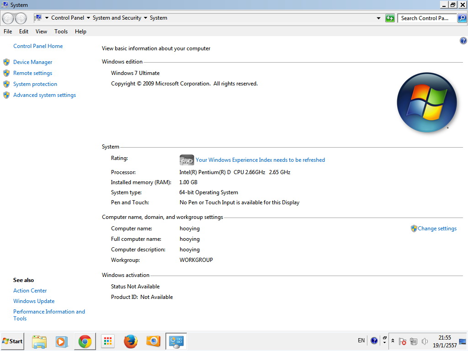The height and width of the screenshot is (351, 468).
Task: Open Windows Update under See also
Action: click(x=34, y=301)
